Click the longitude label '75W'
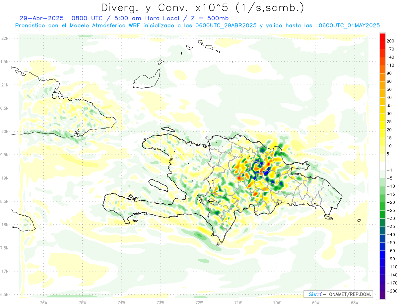 83,302
